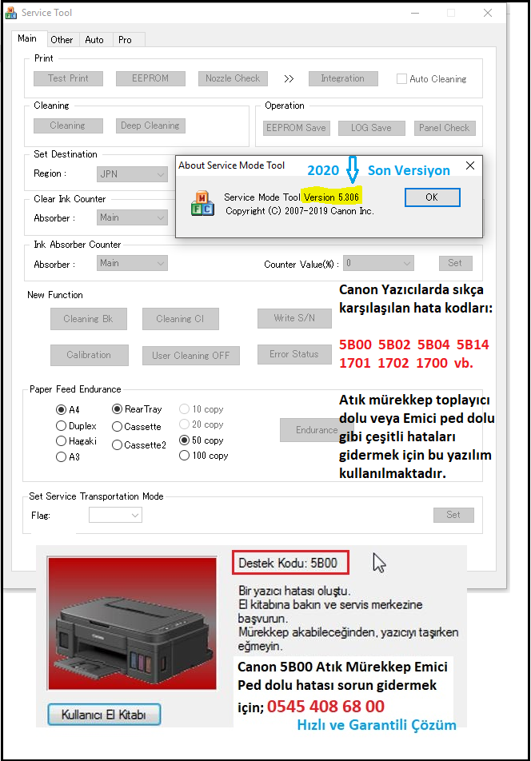Viewport: 531px width, 761px height.
Task: Close the About Service Mode Tool dialog
Action: tap(470, 165)
